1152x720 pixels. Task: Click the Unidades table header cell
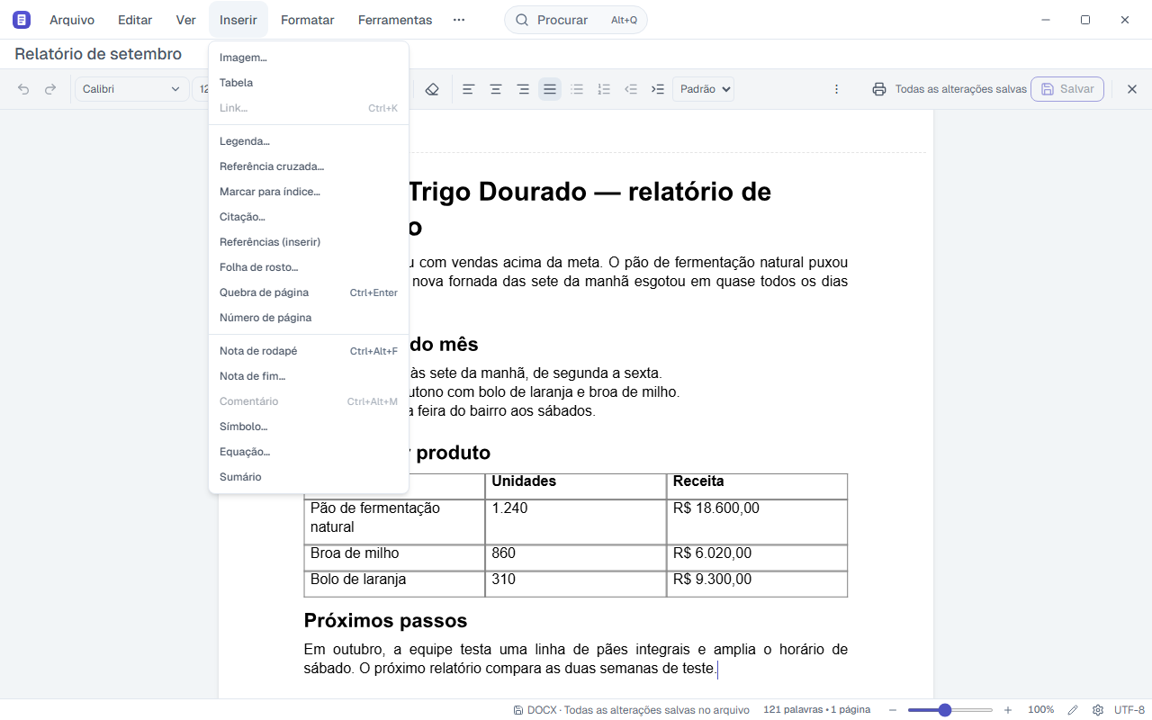pyautogui.click(x=576, y=486)
